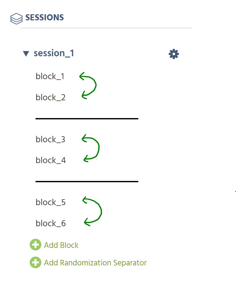Open the session_1 settings gear
The width and height of the screenshot is (236, 283).
coord(174,54)
